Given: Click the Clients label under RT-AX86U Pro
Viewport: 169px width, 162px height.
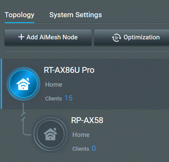Looking at the screenshot, I should point(54,99).
